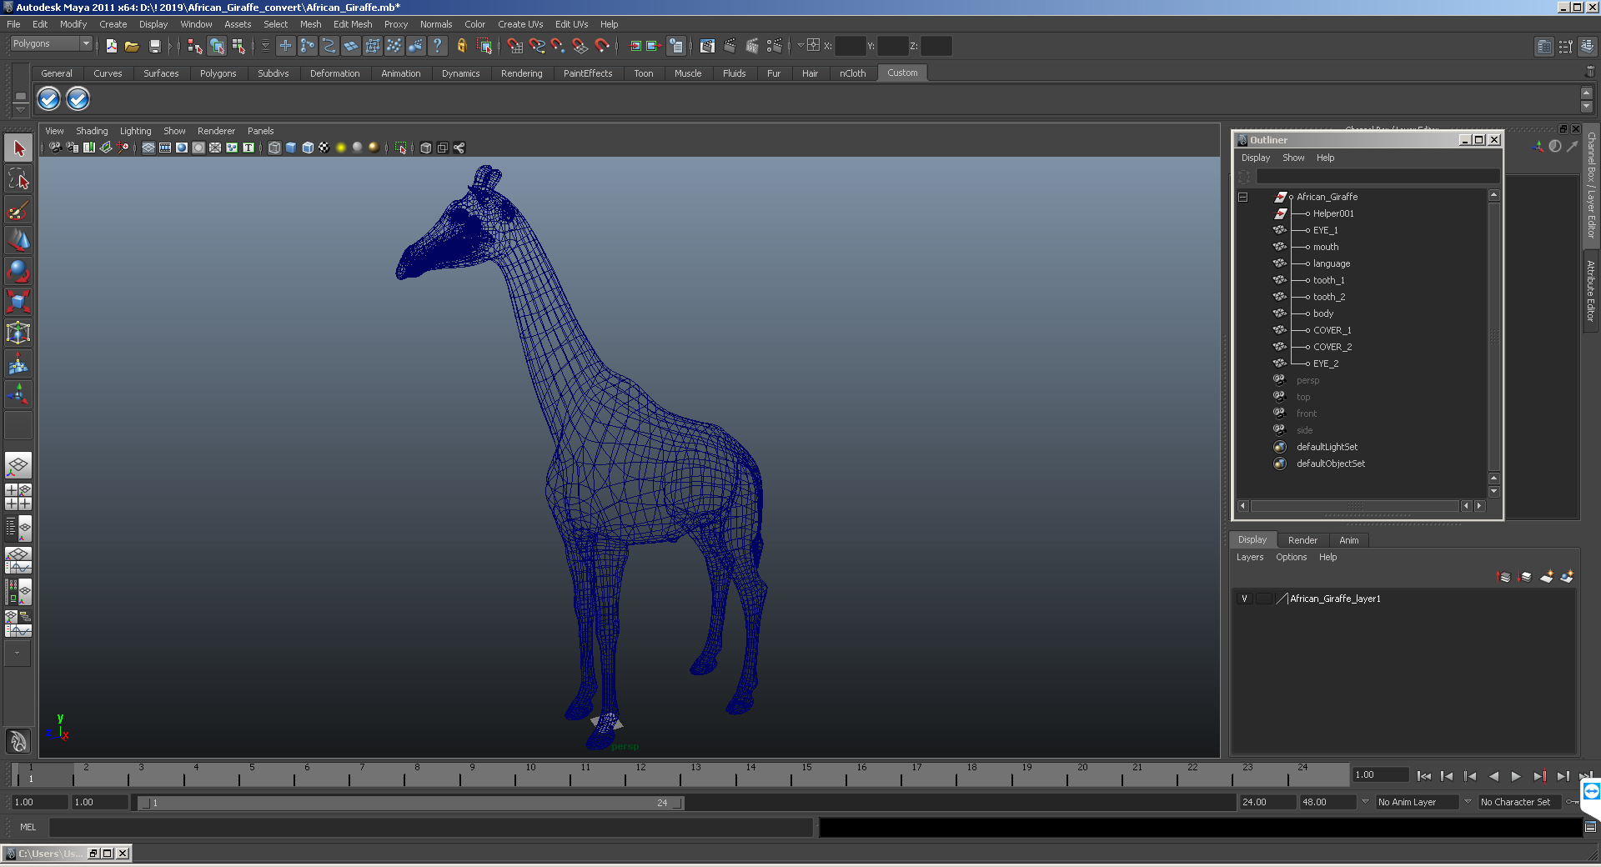The image size is (1601, 867).
Task: Collapse African_Giraffe node in Outliner
Action: 1242,198
